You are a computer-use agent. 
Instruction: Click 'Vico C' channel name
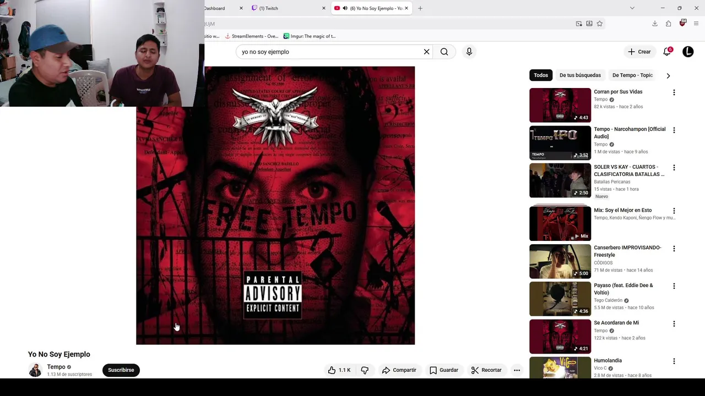coord(600,368)
